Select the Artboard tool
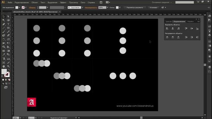The width and height of the screenshot is (212, 119). 4,63
